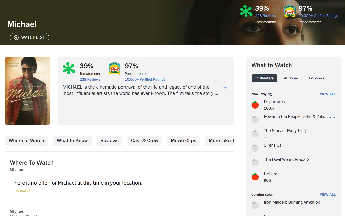Click the 39% score in the score card
345x216 pixels.
[x=86, y=66]
